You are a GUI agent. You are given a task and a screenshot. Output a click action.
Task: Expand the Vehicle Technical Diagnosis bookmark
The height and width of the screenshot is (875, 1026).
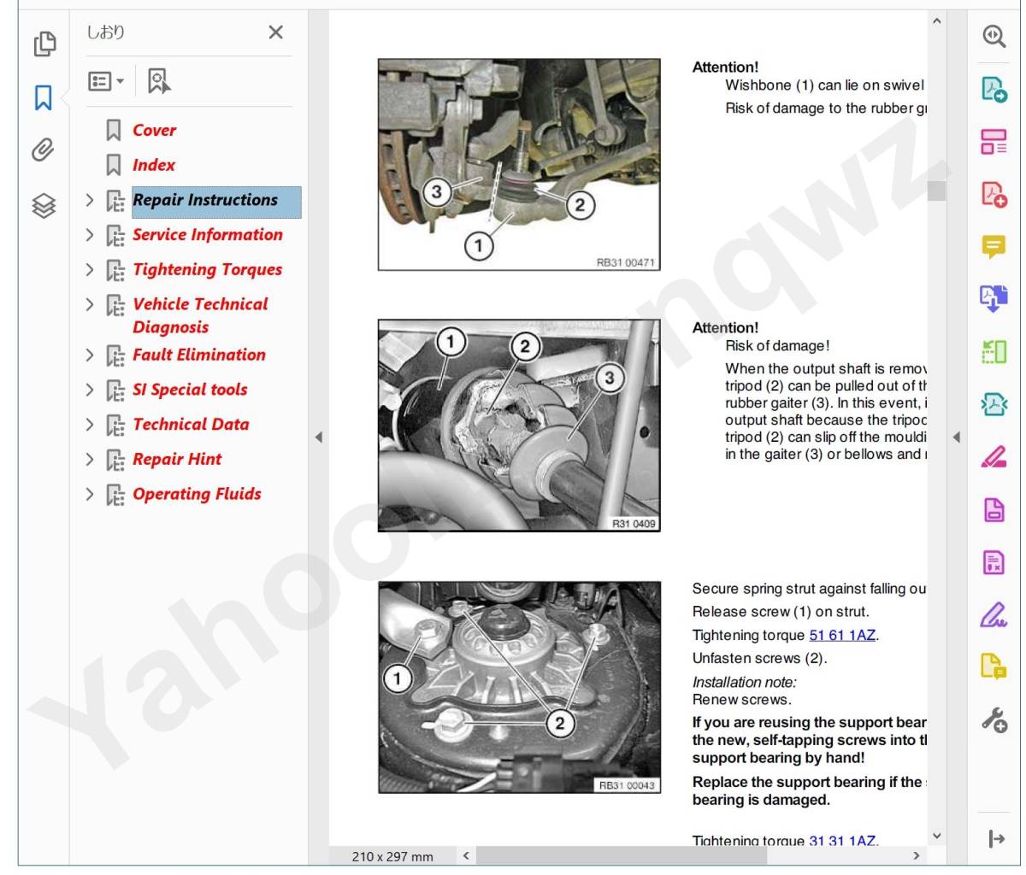coord(90,304)
